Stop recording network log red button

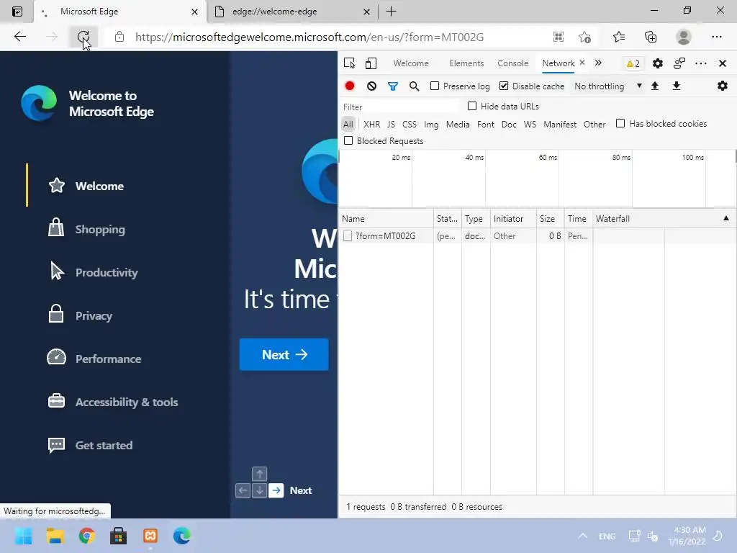coord(350,86)
